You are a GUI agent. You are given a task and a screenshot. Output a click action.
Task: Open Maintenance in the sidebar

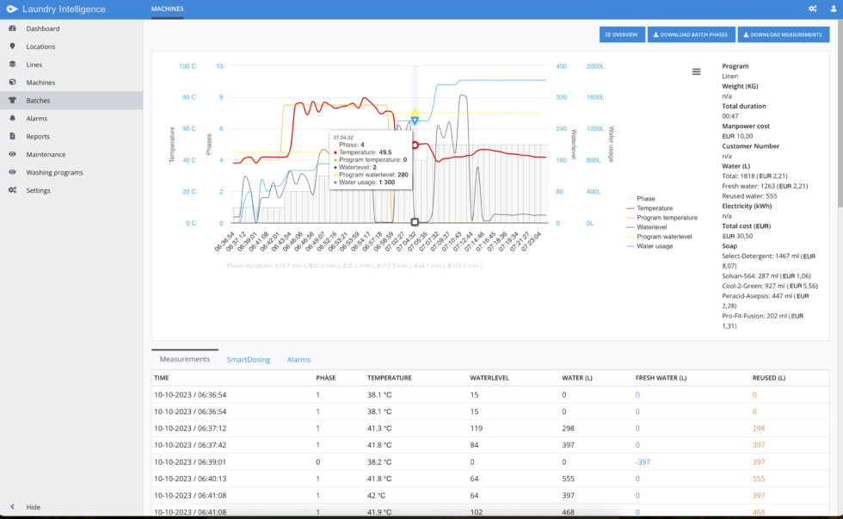45,154
